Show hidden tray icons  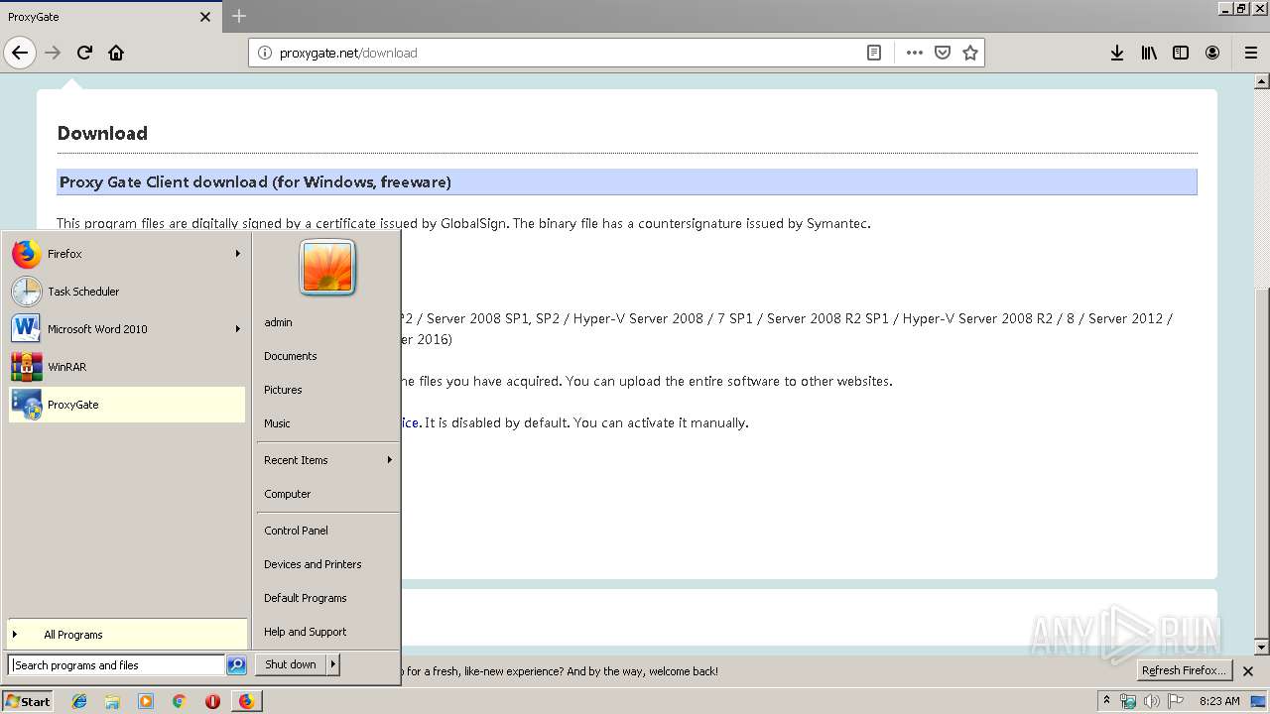(x=1106, y=700)
